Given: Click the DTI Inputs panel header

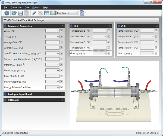Looking at the screenshot, I should pyautogui.click(x=34, y=100).
